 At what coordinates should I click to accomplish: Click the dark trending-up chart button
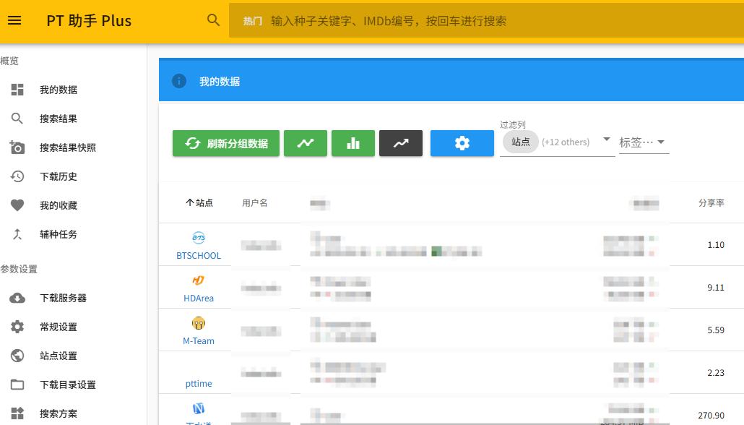click(x=401, y=143)
